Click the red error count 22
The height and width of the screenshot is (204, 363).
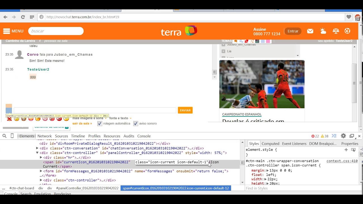pyautogui.click(x=315, y=136)
